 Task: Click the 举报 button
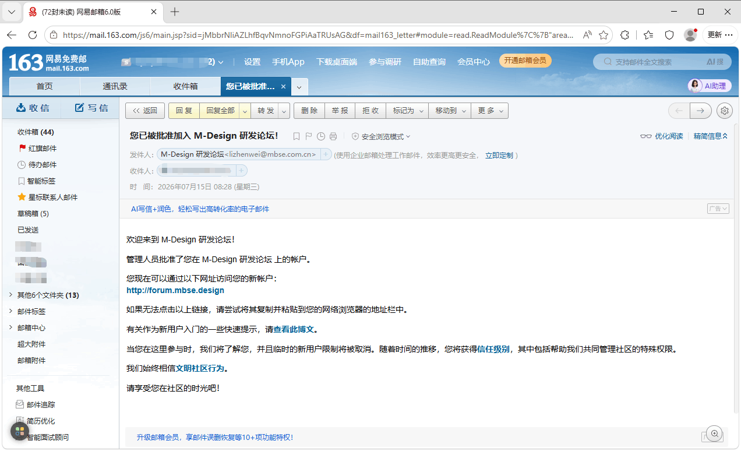pos(340,111)
